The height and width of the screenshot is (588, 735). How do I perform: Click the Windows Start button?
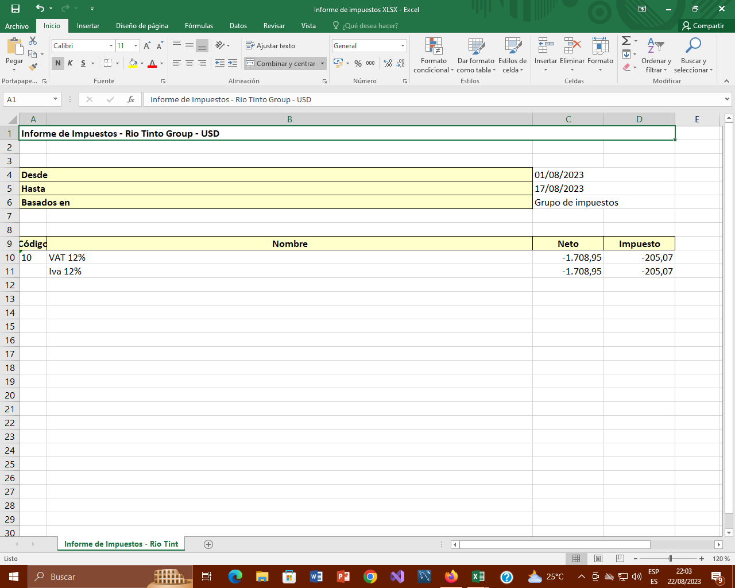[14, 577]
